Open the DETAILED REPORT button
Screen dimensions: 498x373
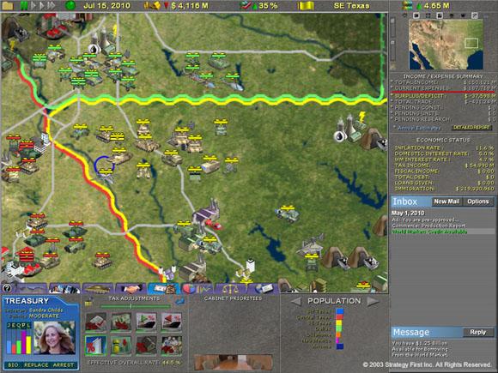coord(471,128)
